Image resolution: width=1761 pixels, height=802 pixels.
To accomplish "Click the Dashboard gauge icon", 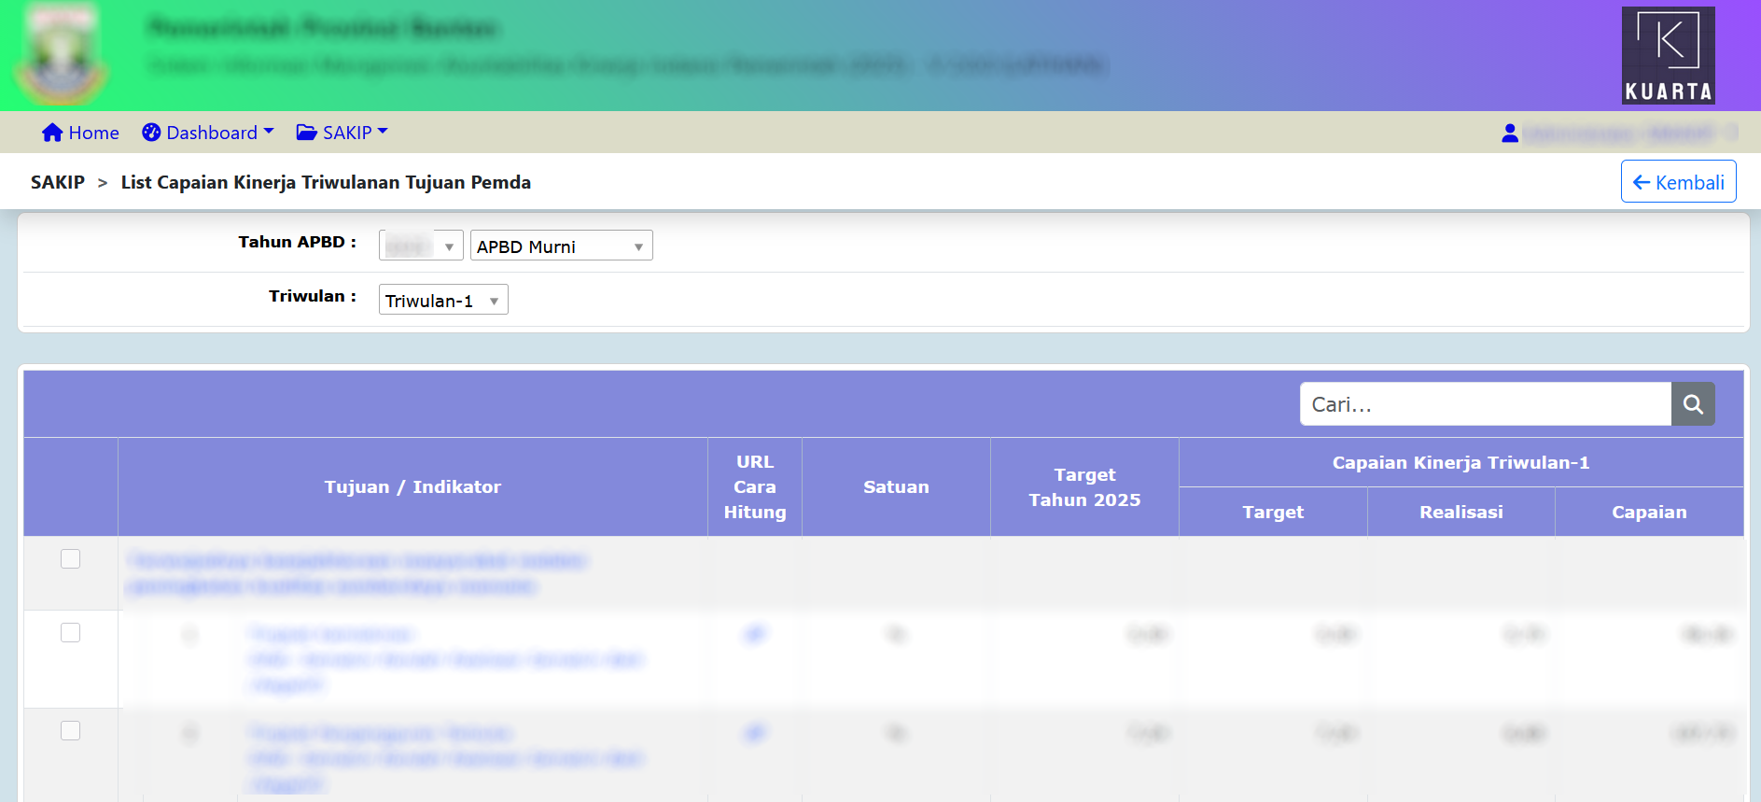I will [x=151, y=133].
